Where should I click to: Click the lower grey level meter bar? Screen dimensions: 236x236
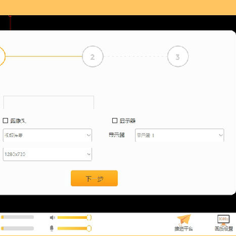(x=17, y=228)
